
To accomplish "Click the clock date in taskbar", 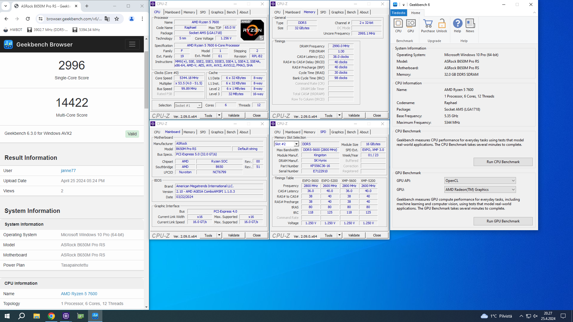I will coord(548,316).
